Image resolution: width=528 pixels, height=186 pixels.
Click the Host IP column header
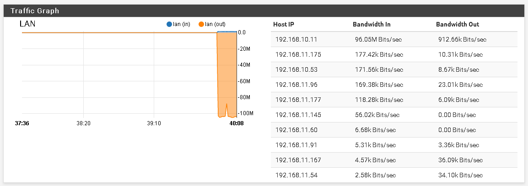pyautogui.click(x=286, y=24)
